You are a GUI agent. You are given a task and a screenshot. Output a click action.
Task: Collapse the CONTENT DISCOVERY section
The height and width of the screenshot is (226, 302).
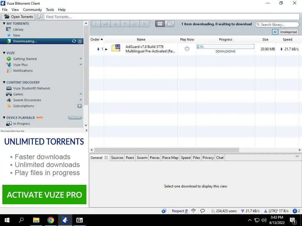[x=4, y=82]
